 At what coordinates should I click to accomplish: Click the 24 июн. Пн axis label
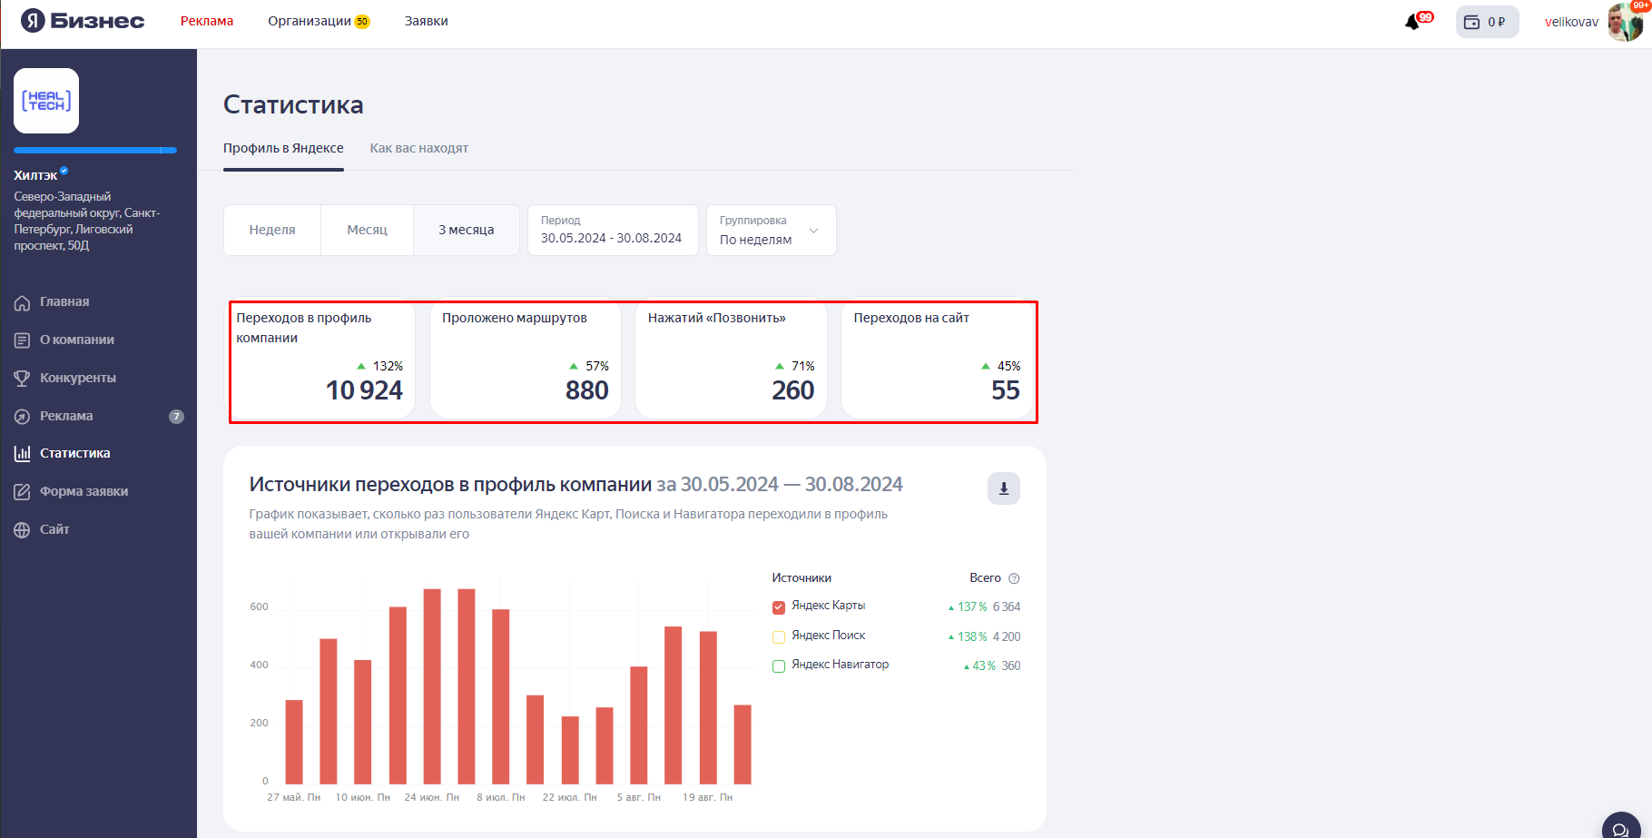click(x=432, y=797)
